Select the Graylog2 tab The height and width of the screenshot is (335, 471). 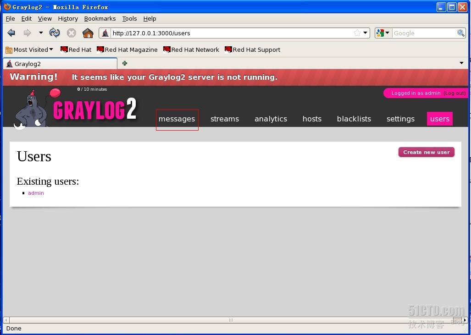tap(60, 64)
